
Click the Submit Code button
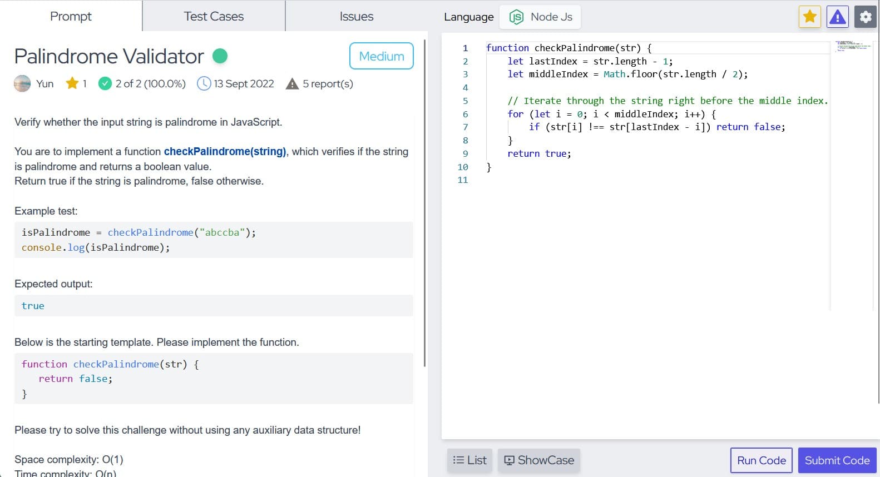point(837,460)
